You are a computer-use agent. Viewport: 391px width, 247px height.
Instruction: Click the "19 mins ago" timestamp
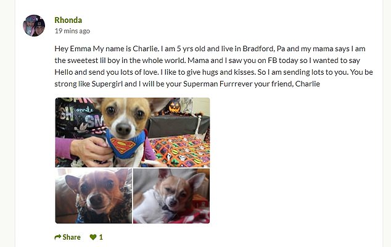click(72, 31)
